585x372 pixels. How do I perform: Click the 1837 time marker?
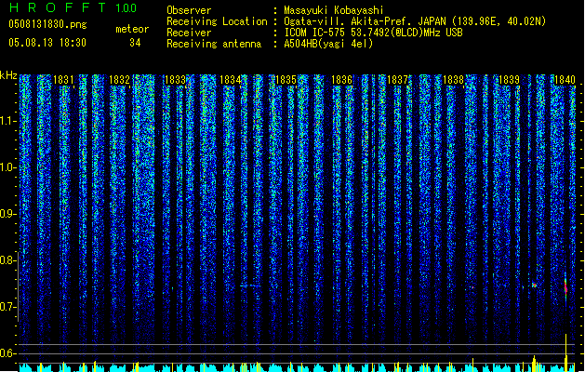click(x=398, y=80)
